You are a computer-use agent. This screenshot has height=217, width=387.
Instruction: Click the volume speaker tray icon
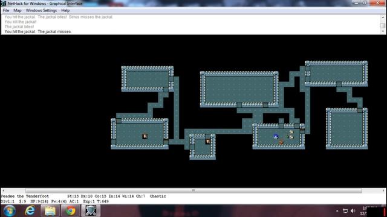353,211
